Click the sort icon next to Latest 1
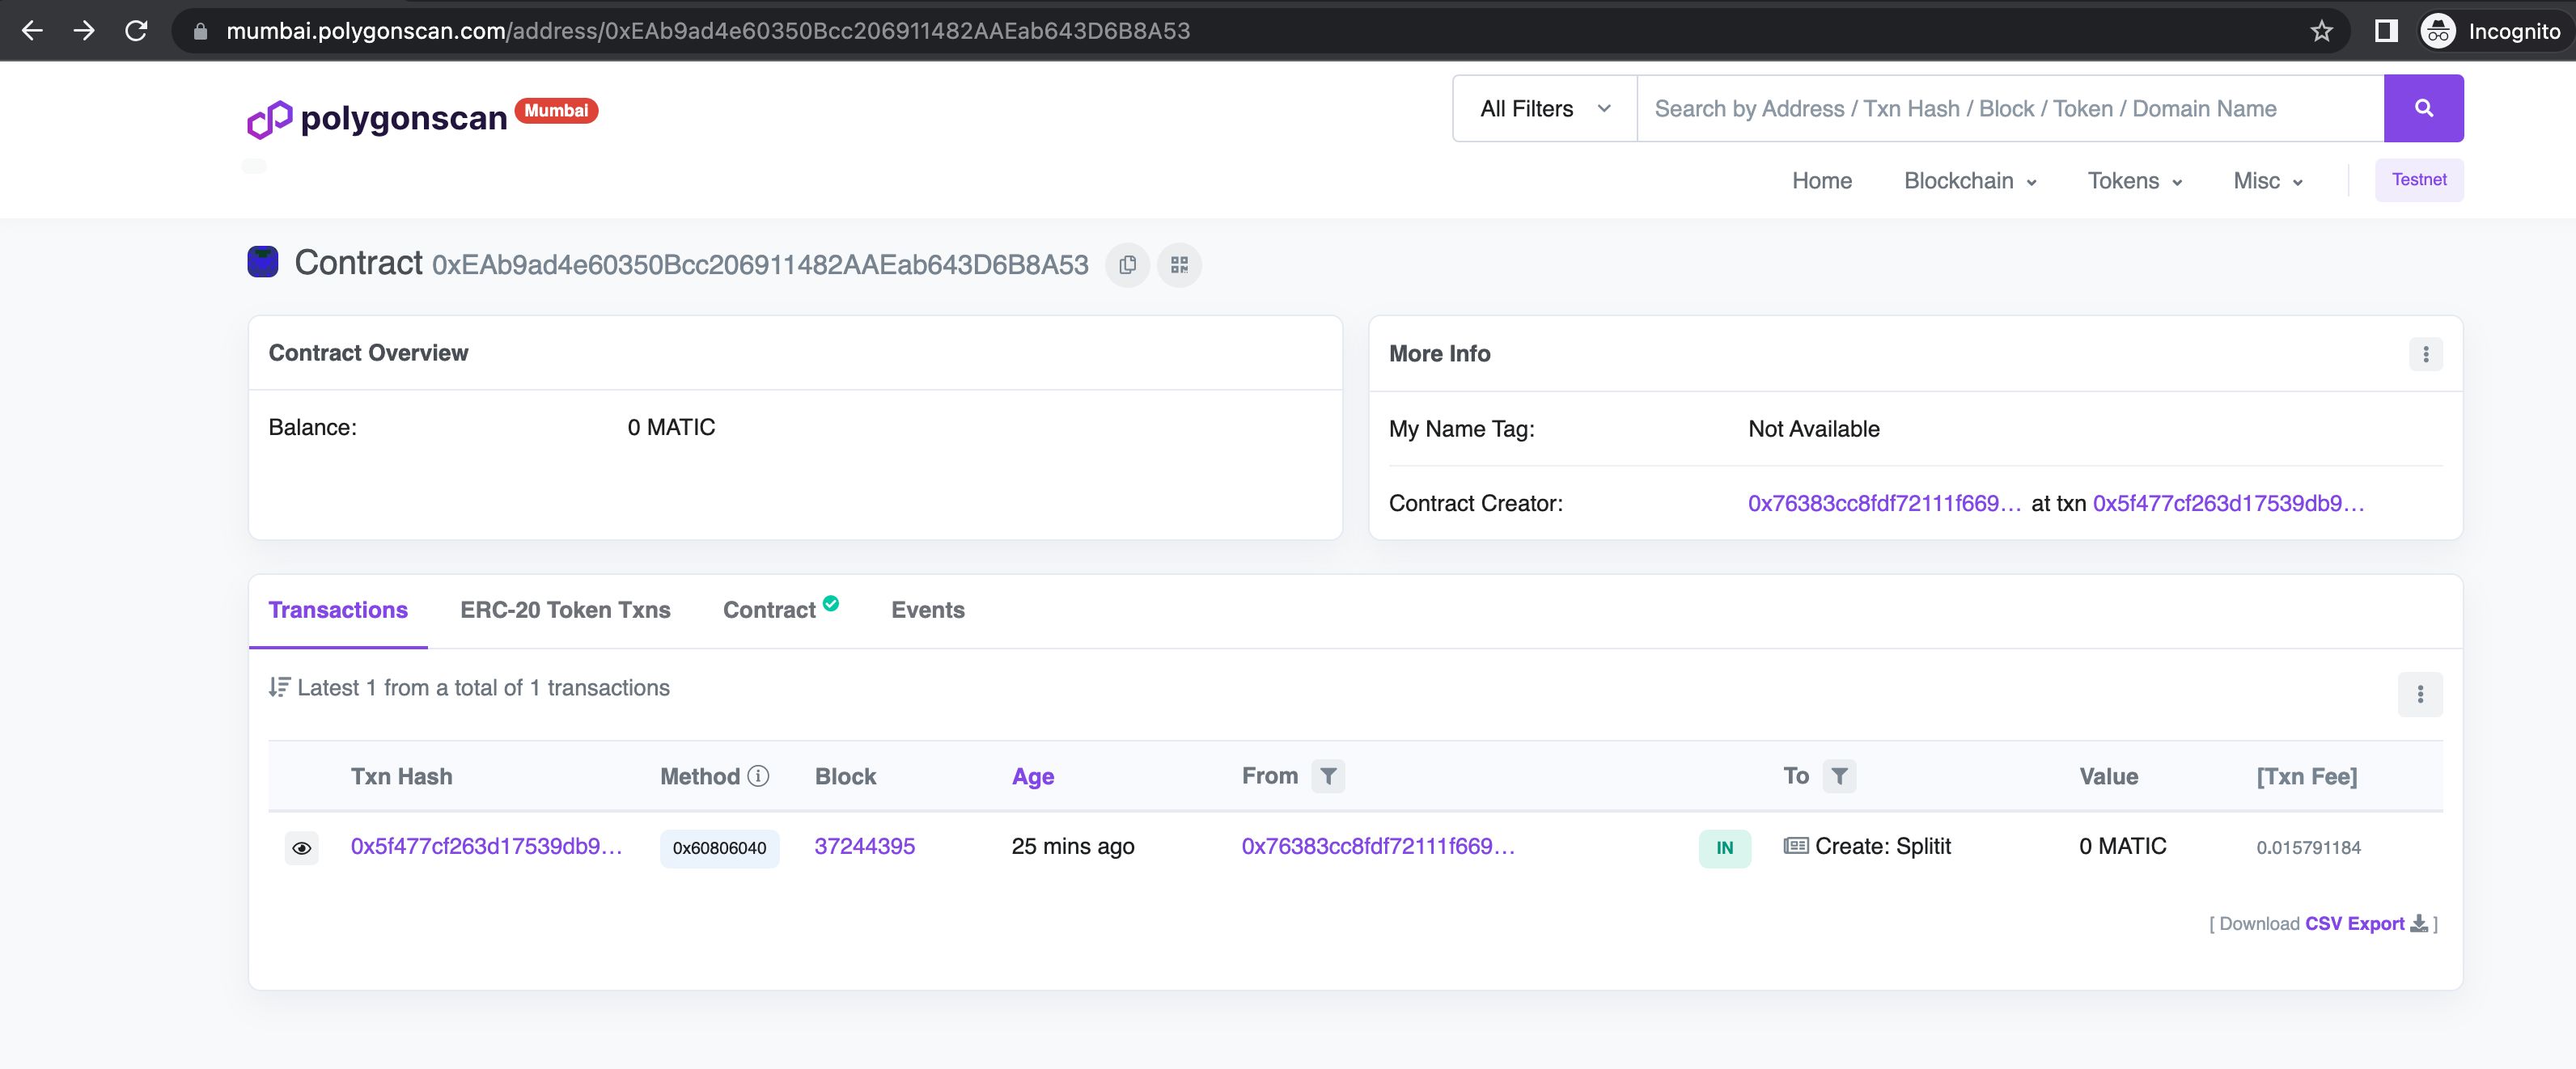The width and height of the screenshot is (2576, 1069). coord(279,687)
